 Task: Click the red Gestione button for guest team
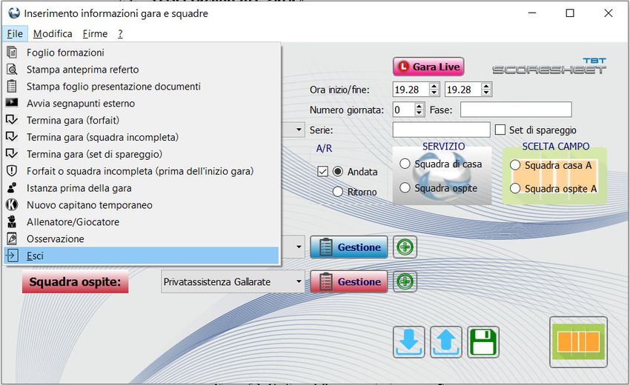(348, 281)
